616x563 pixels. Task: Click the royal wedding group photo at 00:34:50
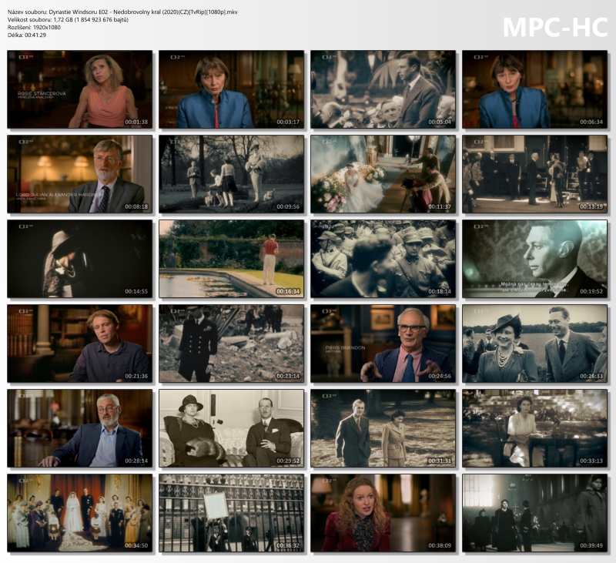[x=80, y=513]
